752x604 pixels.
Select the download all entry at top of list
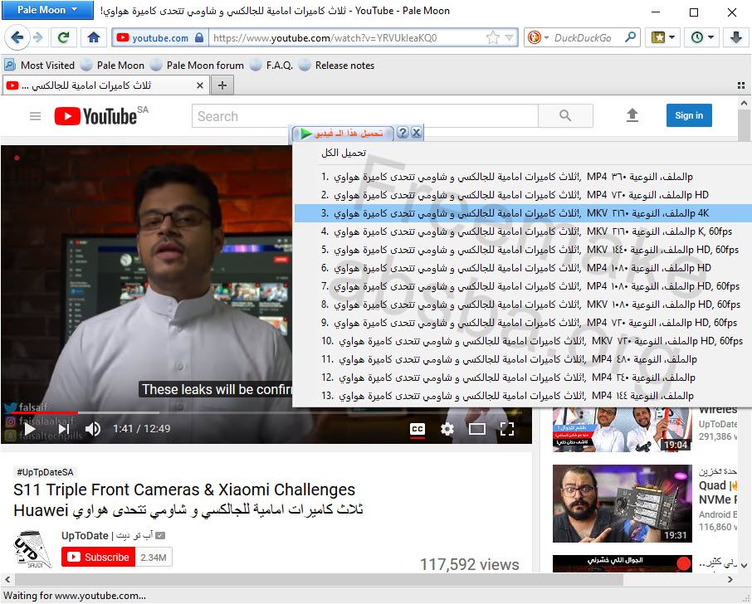(344, 153)
